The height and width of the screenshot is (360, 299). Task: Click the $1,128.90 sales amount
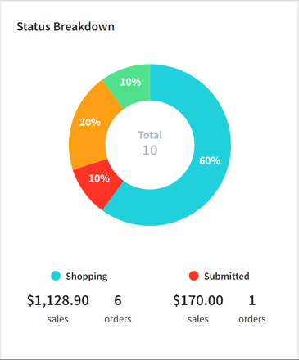pos(58,300)
